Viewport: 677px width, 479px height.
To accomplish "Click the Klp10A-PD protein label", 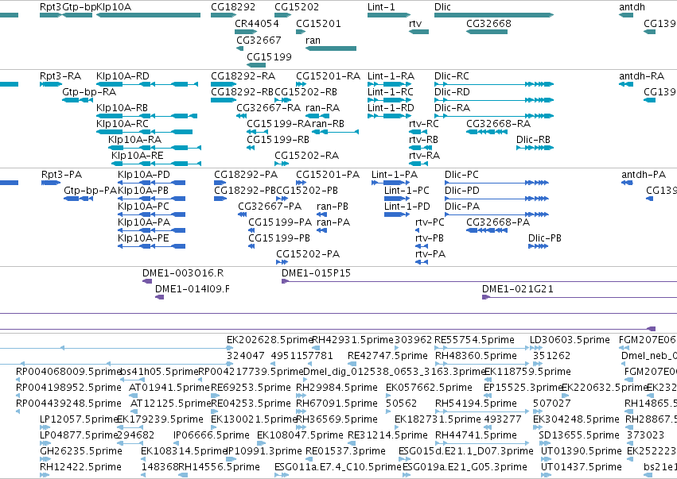I will (x=144, y=175).
